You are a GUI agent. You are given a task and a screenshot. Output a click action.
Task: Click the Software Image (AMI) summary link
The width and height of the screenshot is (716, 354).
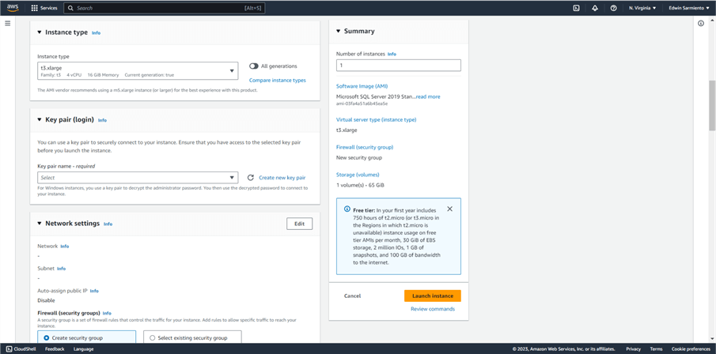coord(362,86)
